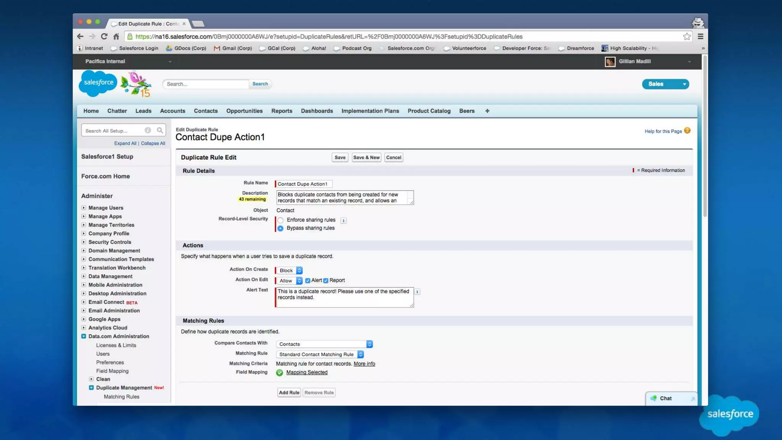Open all tabs with the plus icon
Image resolution: width=782 pixels, height=440 pixels.
487,111
